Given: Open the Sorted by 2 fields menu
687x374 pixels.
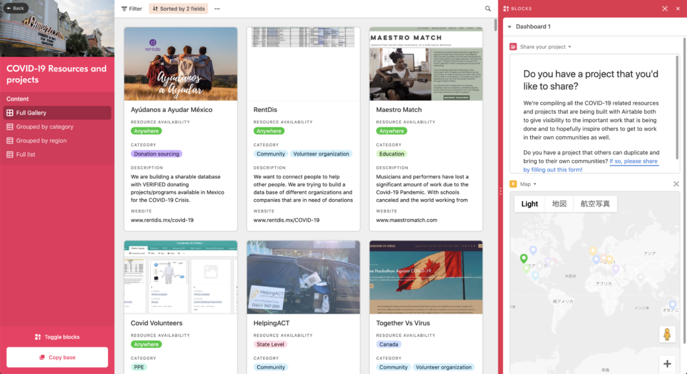Looking at the screenshot, I should pyautogui.click(x=178, y=9).
